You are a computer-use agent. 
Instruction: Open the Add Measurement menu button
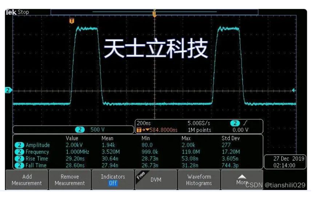click(x=27, y=180)
